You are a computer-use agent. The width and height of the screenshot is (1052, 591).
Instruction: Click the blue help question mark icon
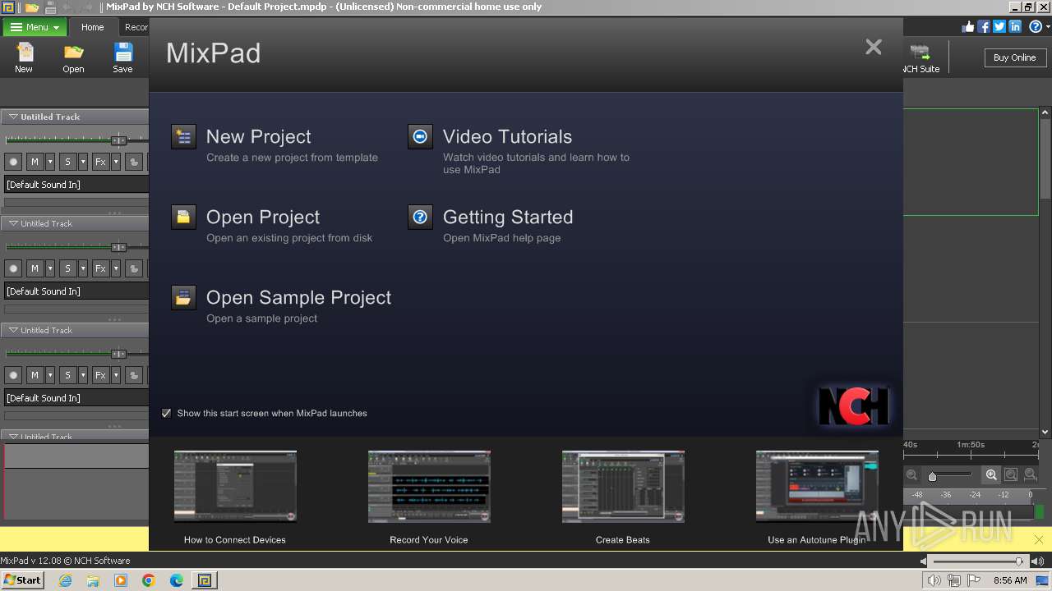pos(1035,26)
